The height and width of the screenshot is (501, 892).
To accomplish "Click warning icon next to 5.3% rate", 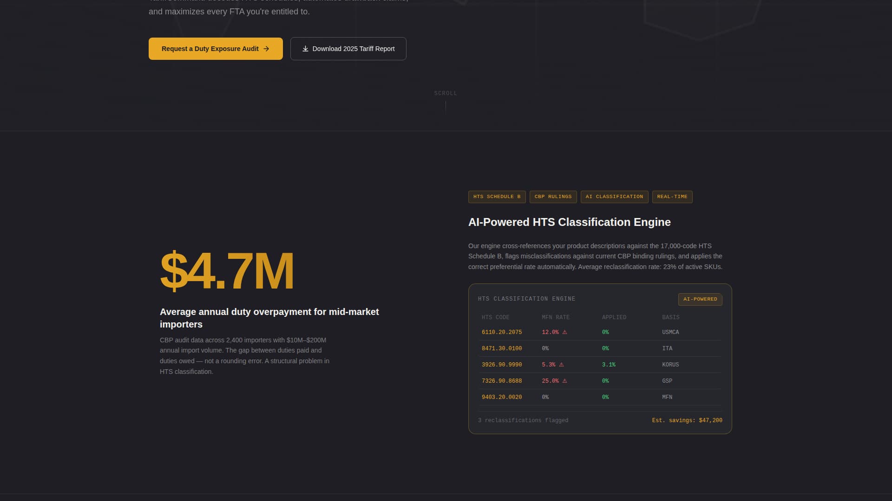I will [561, 365].
